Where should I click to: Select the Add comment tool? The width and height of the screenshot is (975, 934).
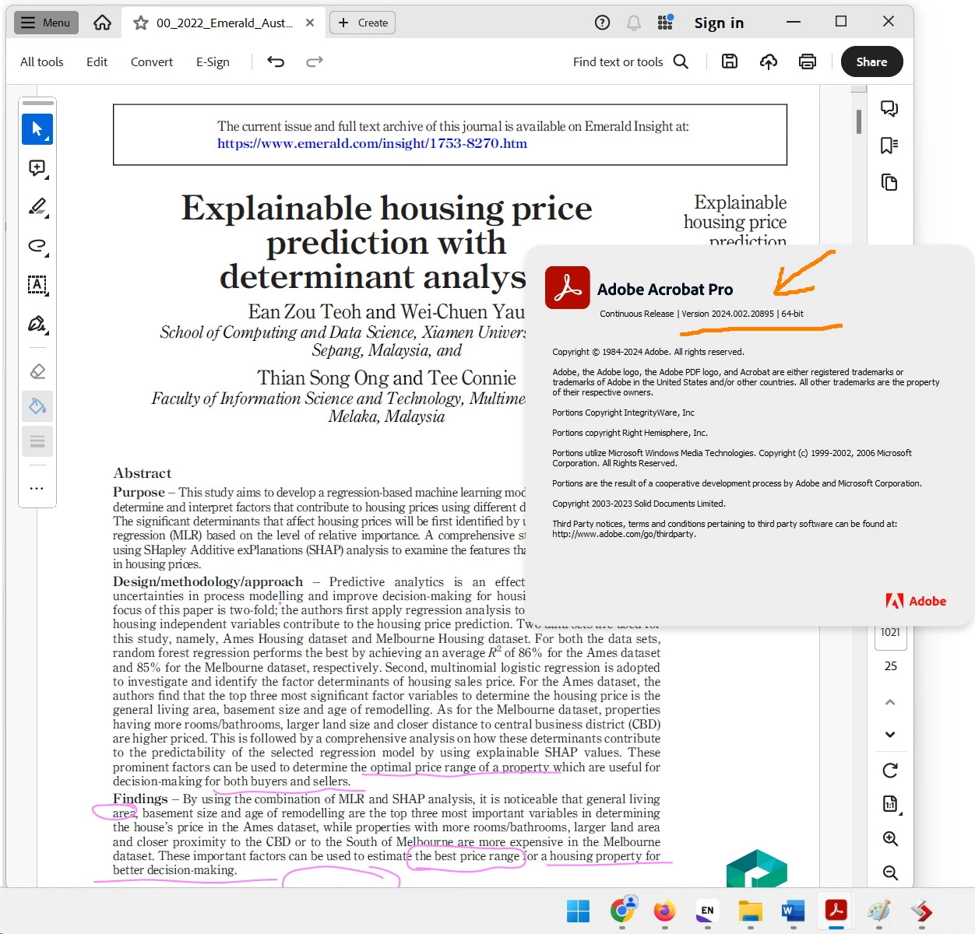click(37, 168)
